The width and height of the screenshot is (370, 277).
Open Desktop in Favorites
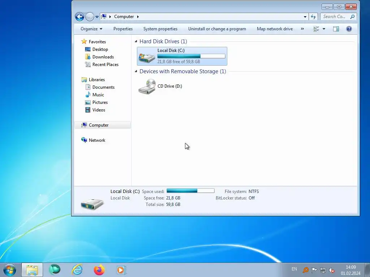pyautogui.click(x=100, y=49)
